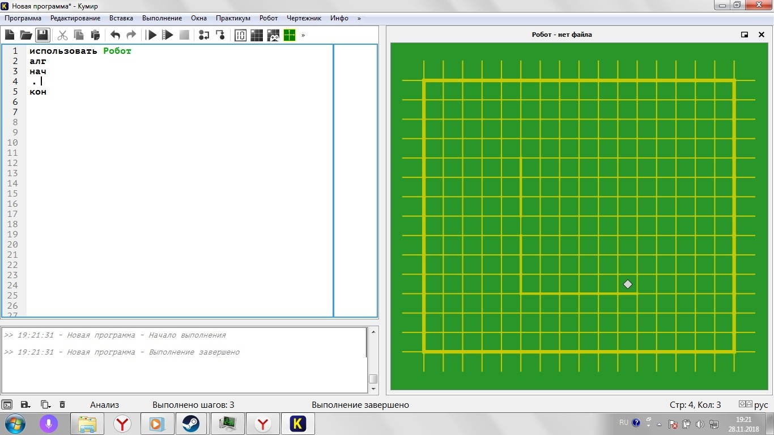
Task: Clear the console output with trash icon
Action: tap(62, 404)
